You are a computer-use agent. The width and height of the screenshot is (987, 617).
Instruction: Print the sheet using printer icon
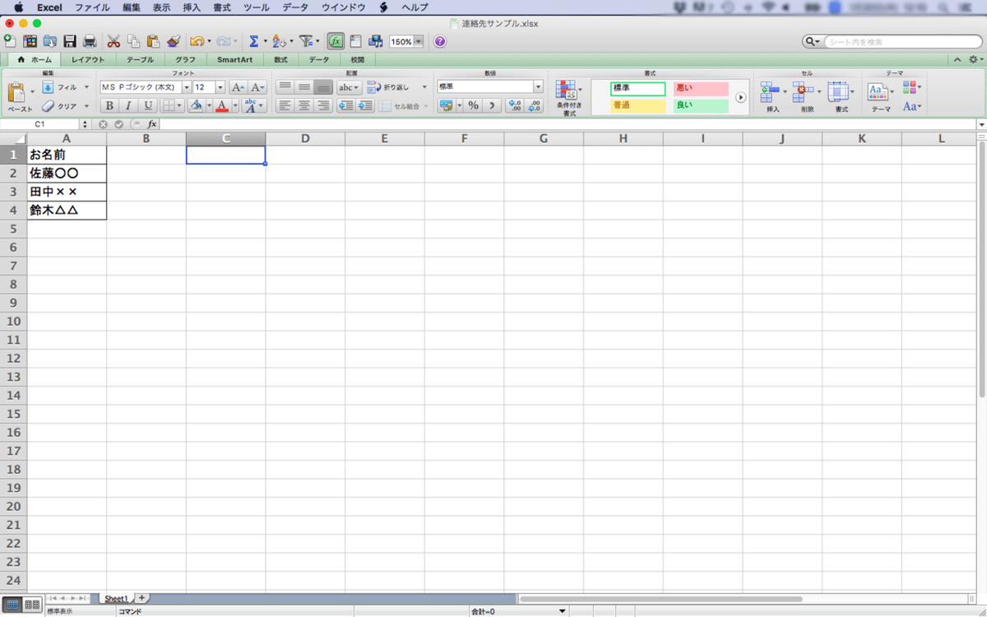coord(90,41)
